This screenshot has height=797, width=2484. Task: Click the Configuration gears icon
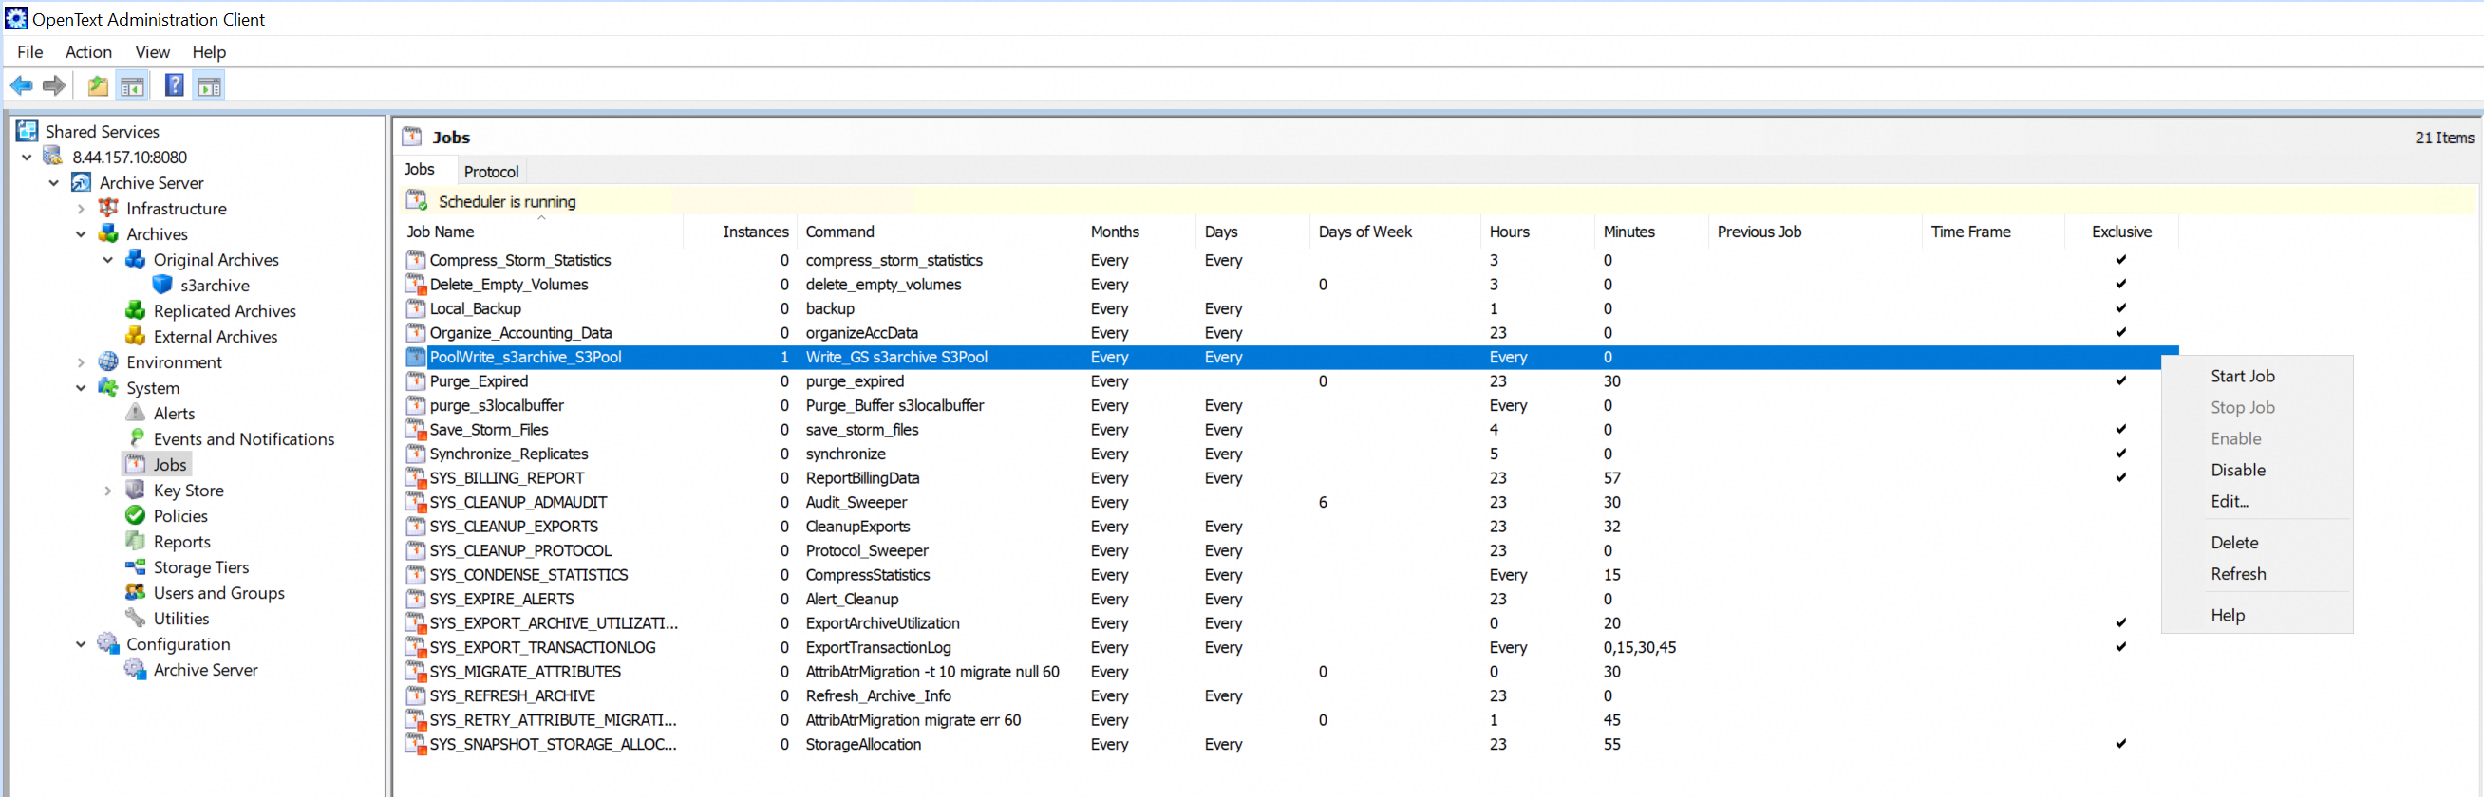pos(108,644)
